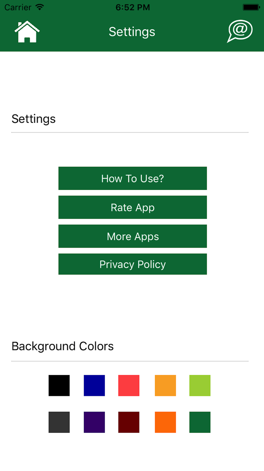This screenshot has height=471, width=264.
Task: Tap the Wi-Fi status icon
Action: pos(40,7)
